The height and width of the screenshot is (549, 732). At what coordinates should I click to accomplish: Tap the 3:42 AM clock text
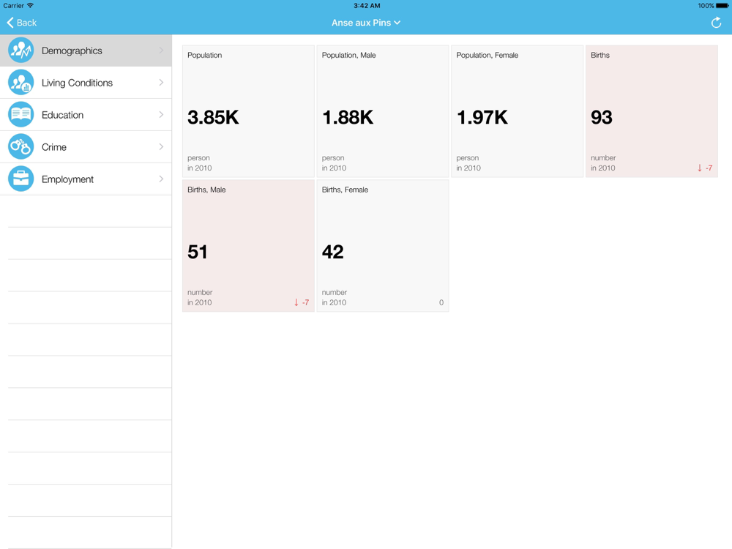(x=367, y=6)
